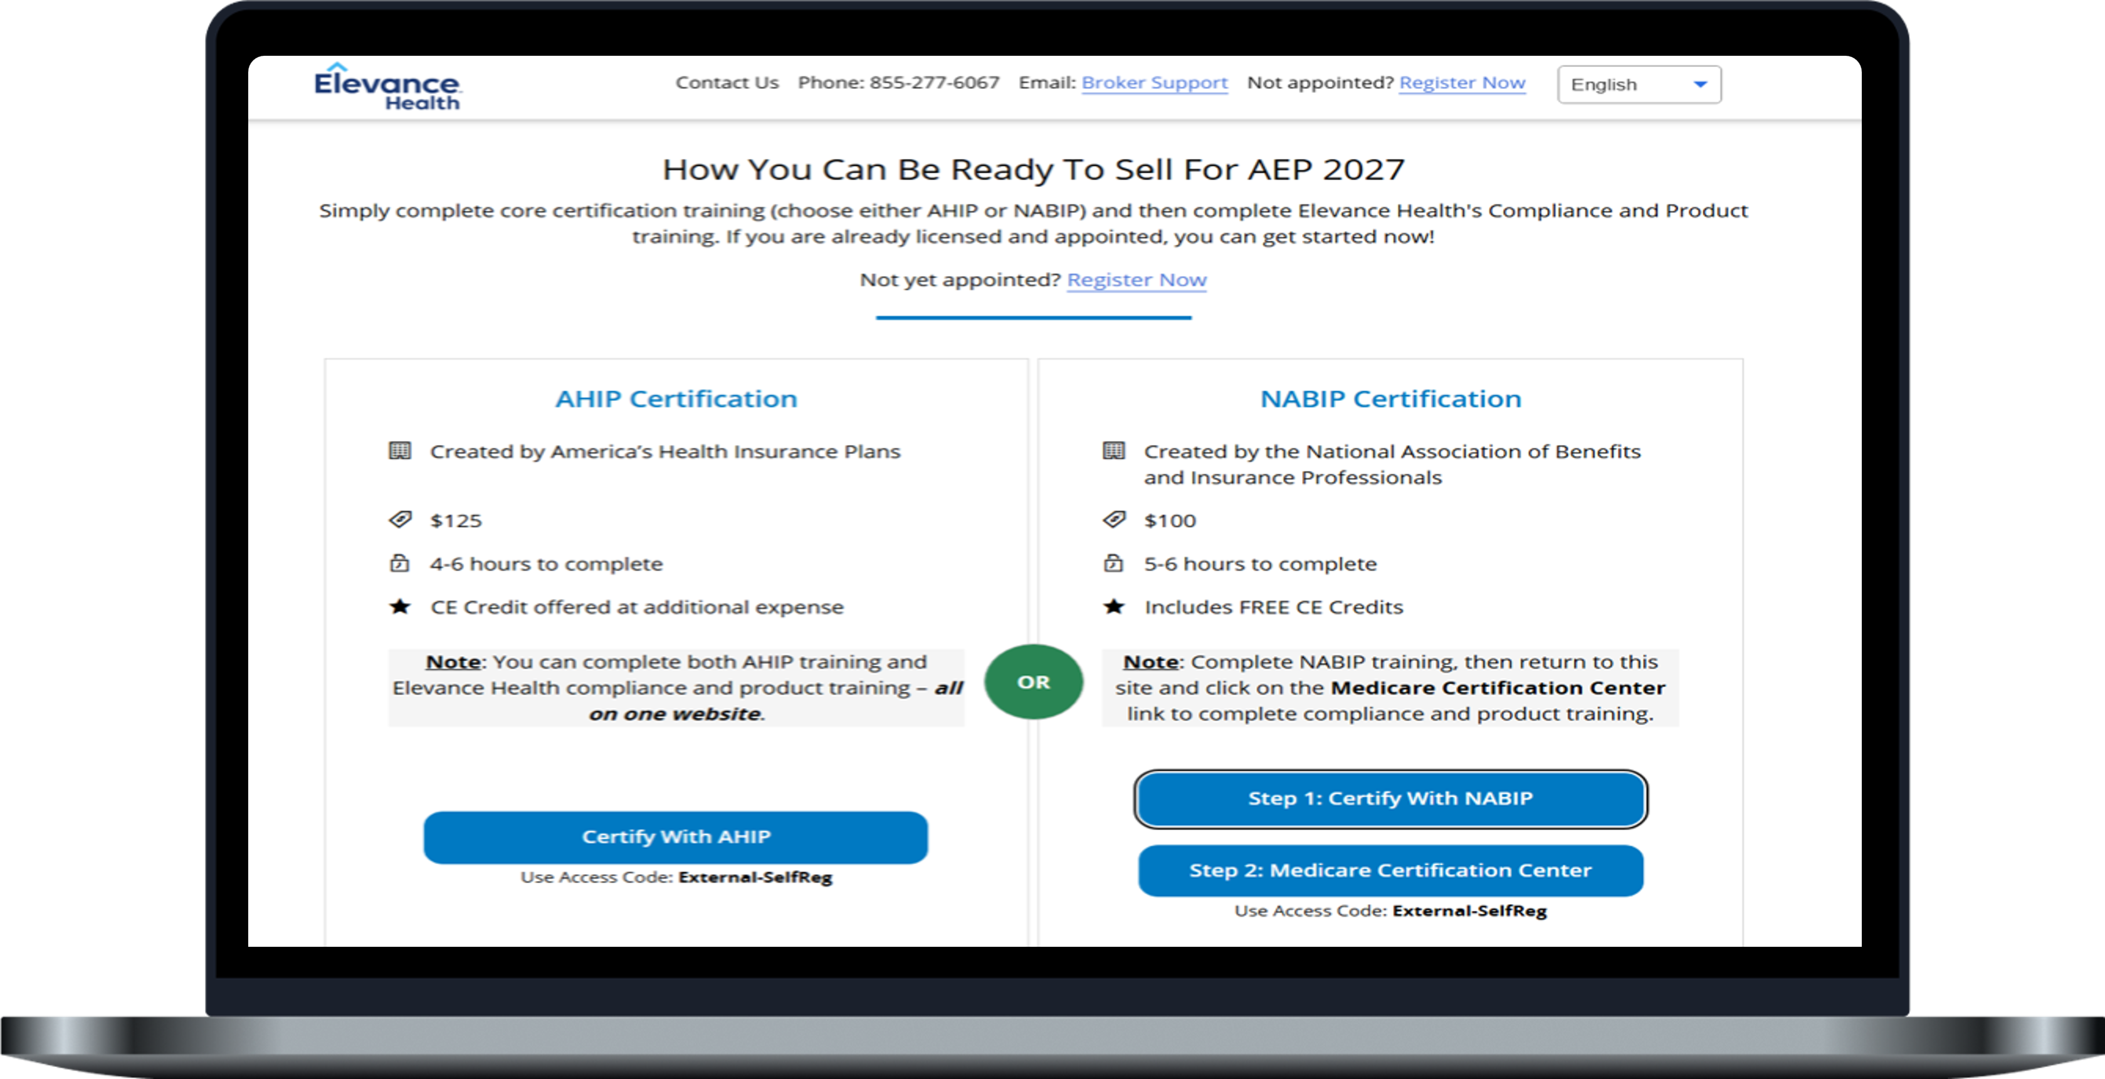Image resolution: width=2105 pixels, height=1079 pixels.
Task: Click the $100 NABIP price text
Action: tap(1170, 520)
